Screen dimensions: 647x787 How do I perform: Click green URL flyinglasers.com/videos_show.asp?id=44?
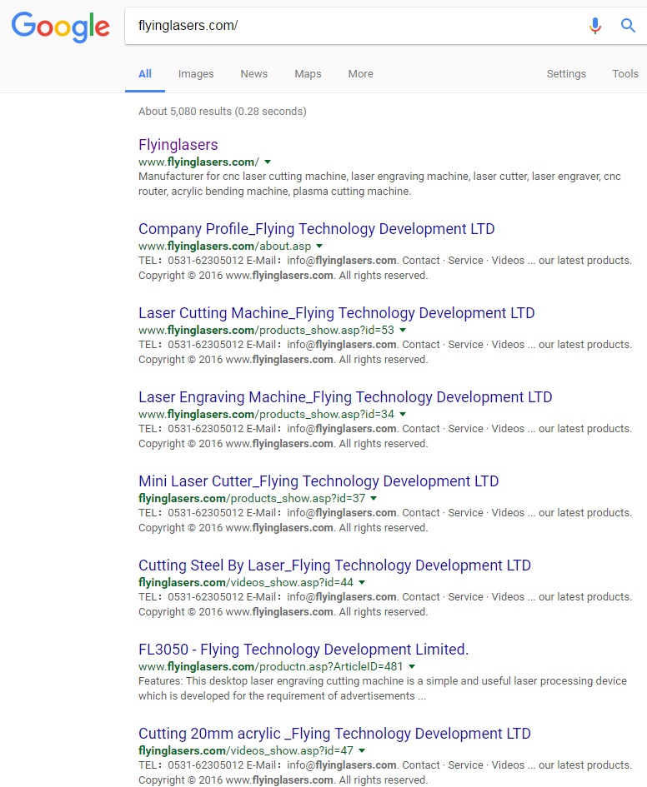point(246,583)
